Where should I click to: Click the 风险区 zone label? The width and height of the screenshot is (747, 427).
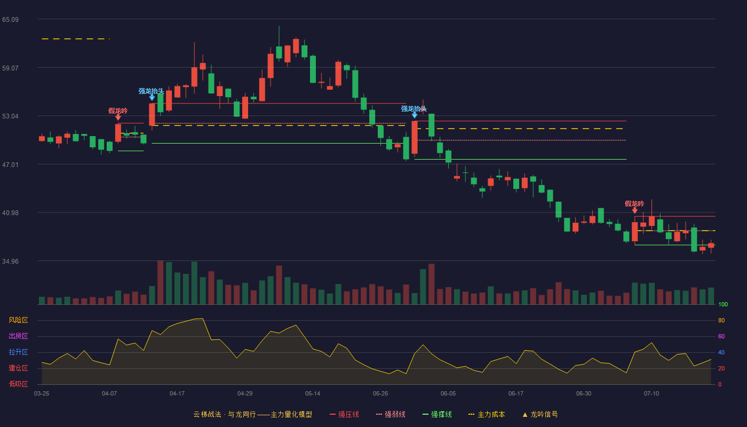18,320
